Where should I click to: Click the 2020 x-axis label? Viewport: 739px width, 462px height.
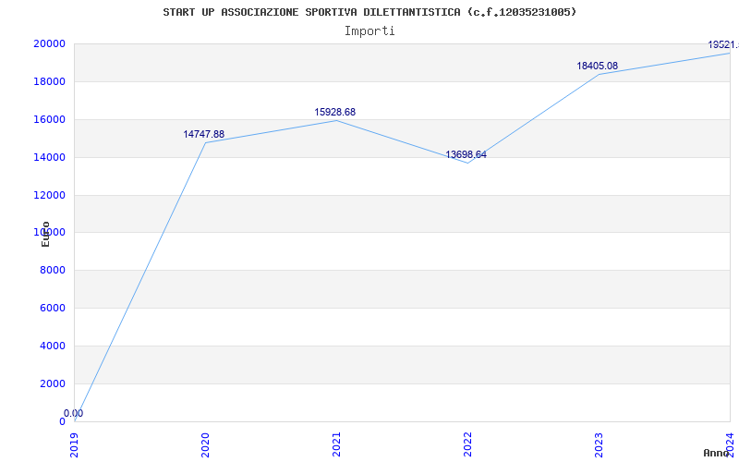[x=205, y=444]
